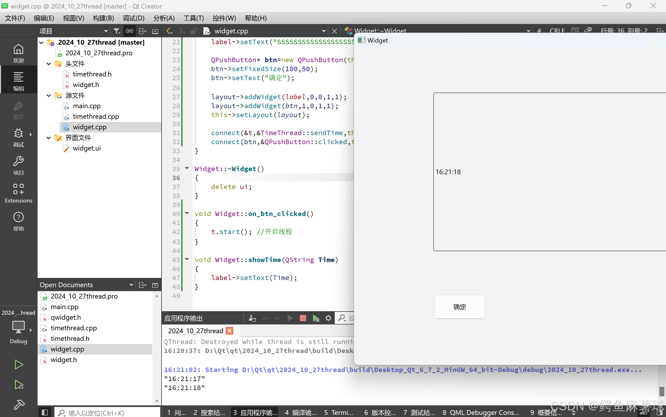This screenshot has width=666, height=417.
Task: Select widget.h in Open Documents list
Action: 64,360
